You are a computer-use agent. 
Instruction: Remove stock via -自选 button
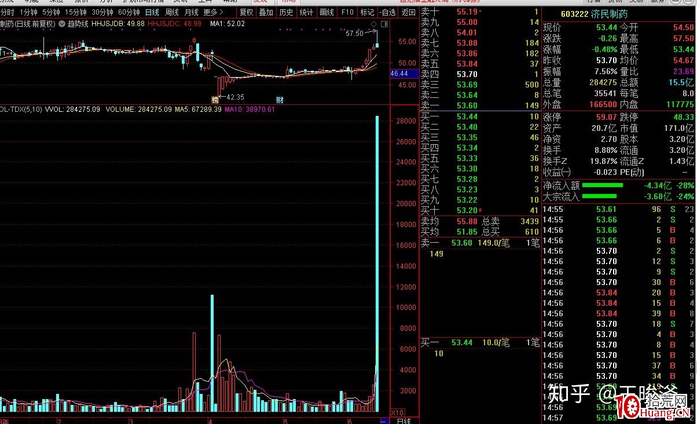[387, 12]
